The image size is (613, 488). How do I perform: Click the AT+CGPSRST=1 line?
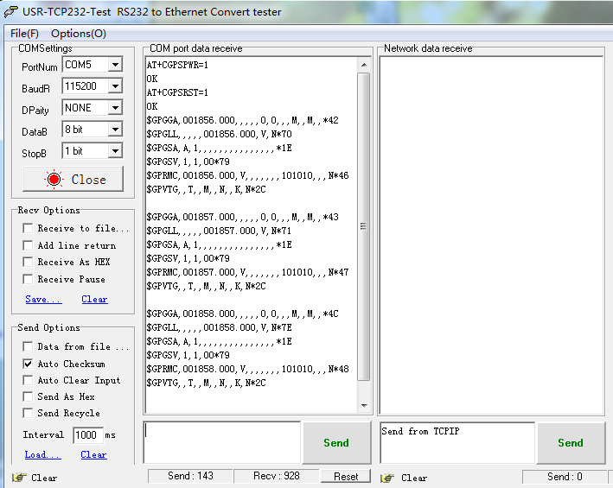pyautogui.click(x=177, y=92)
